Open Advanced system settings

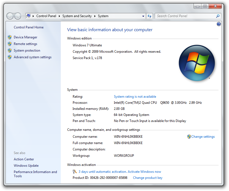32,57
